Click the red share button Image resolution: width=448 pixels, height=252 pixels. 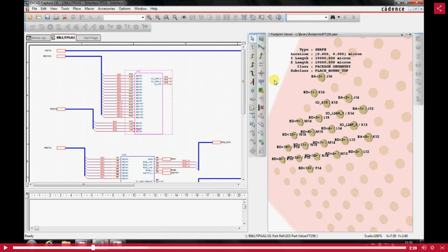[x=439, y=8]
